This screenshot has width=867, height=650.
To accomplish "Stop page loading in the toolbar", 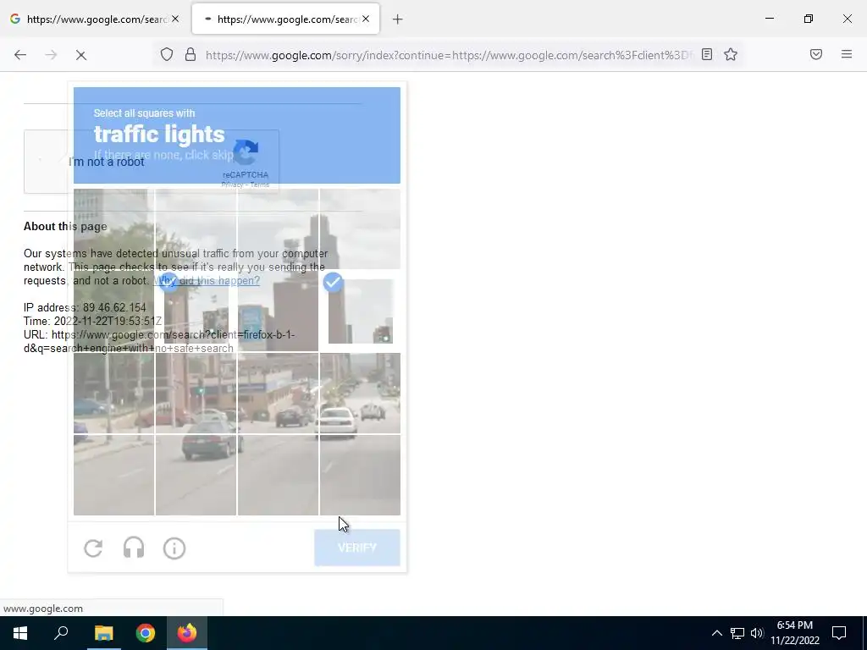I will pos(80,55).
